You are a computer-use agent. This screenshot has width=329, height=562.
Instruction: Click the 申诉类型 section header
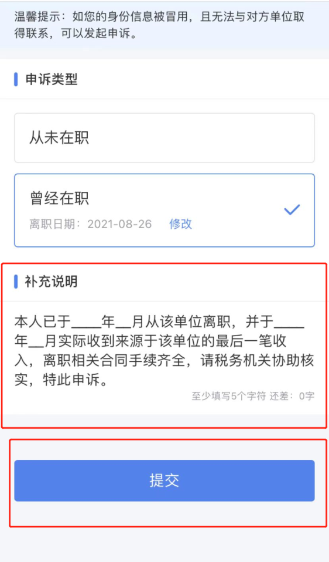[51, 79]
